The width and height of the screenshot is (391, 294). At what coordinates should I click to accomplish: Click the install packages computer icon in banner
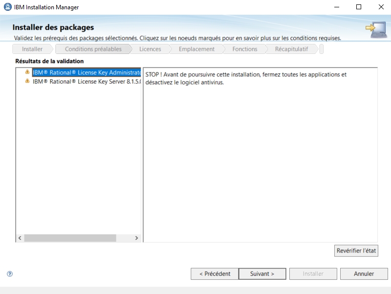click(x=376, y=30)
